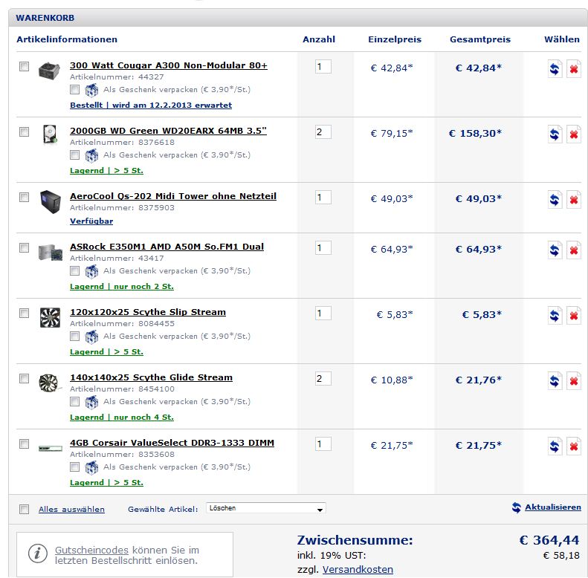Remove Corsair ValueSelect RAM from cart
This screenshot has height=578, width=588.
pos(574,447)
